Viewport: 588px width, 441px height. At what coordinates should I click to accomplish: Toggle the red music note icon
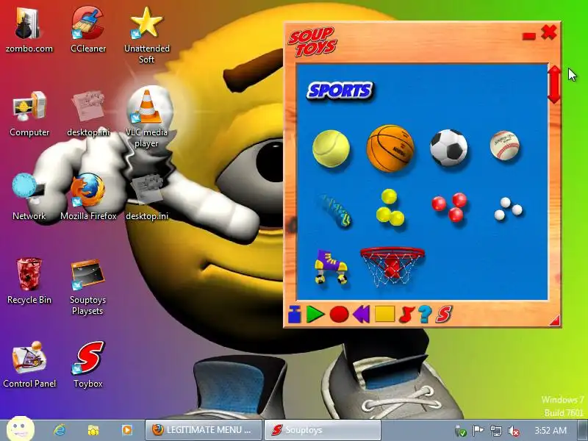[407, 315]
